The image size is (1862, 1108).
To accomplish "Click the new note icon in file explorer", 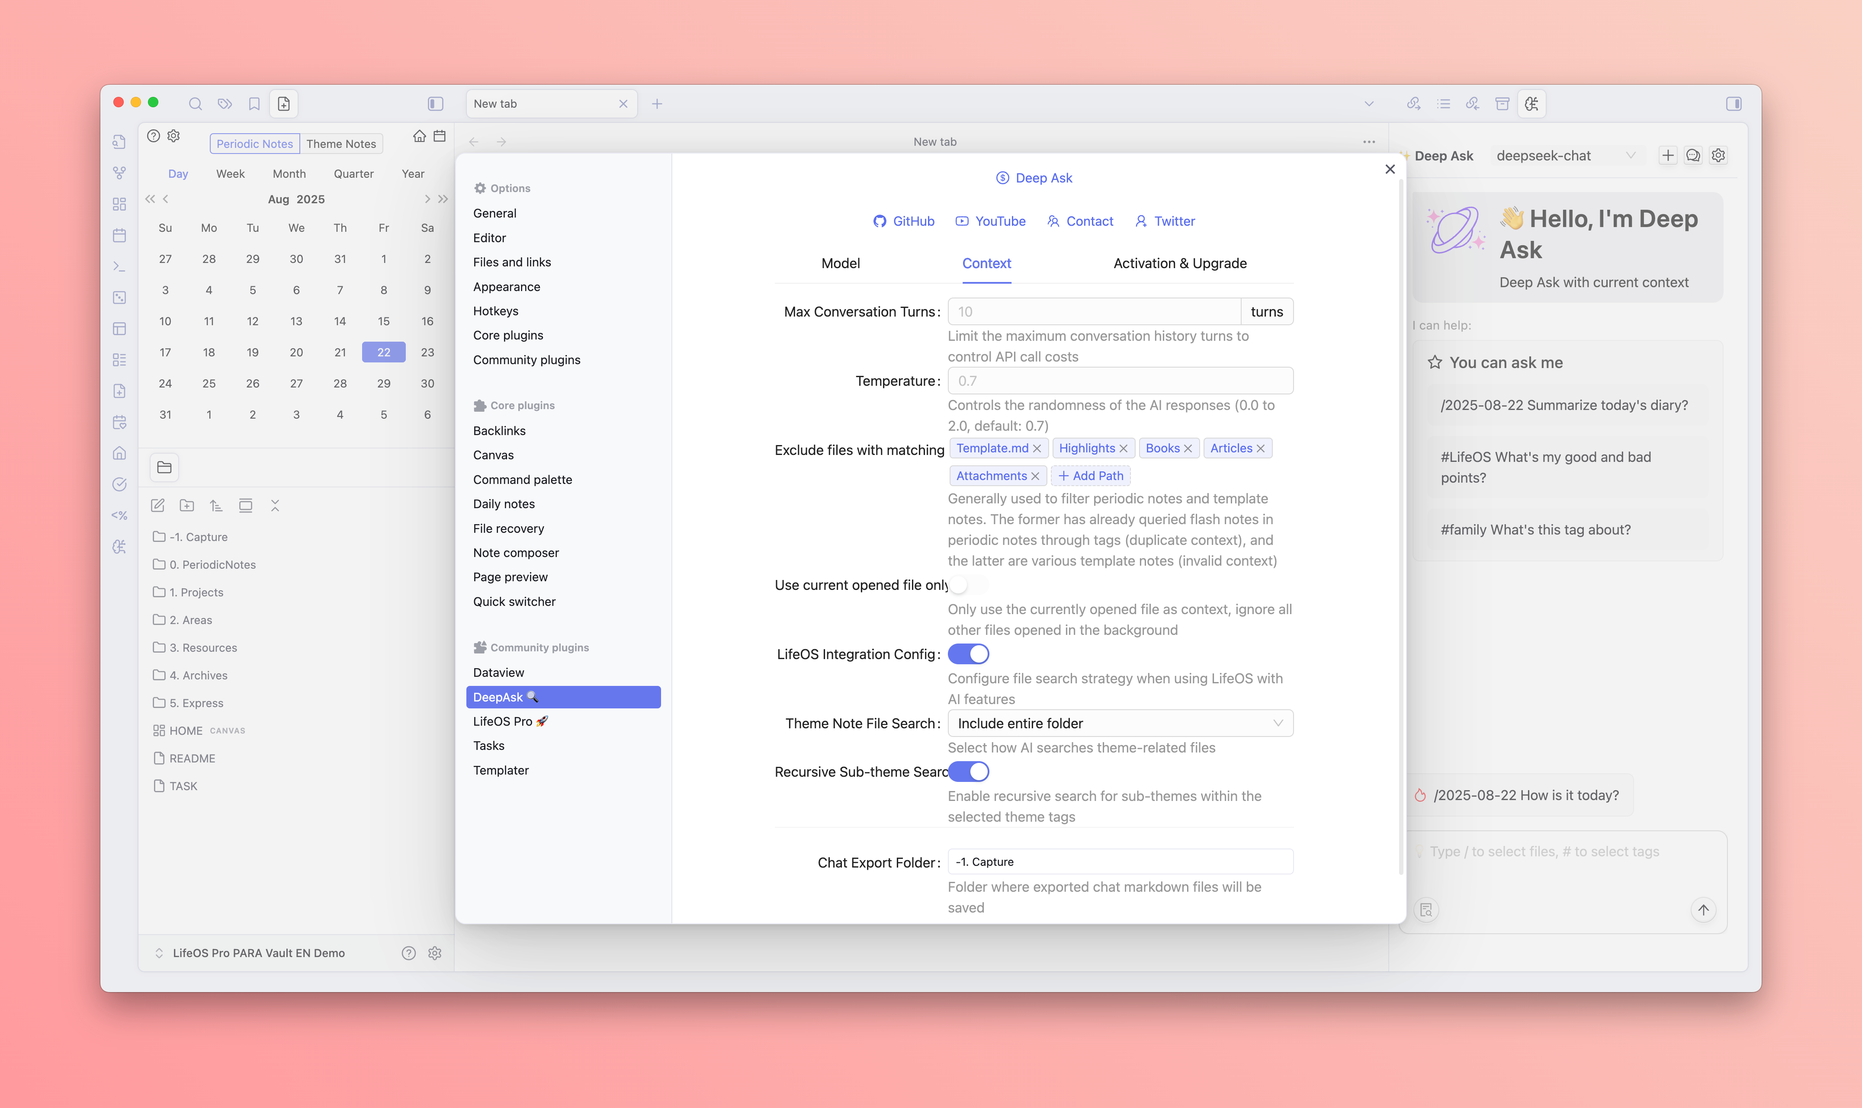I will (x=157, y=506).
